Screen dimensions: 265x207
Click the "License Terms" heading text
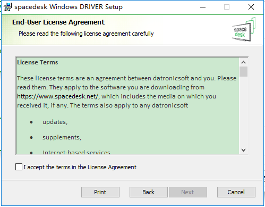pyautogui.click(x=38, y=62)
